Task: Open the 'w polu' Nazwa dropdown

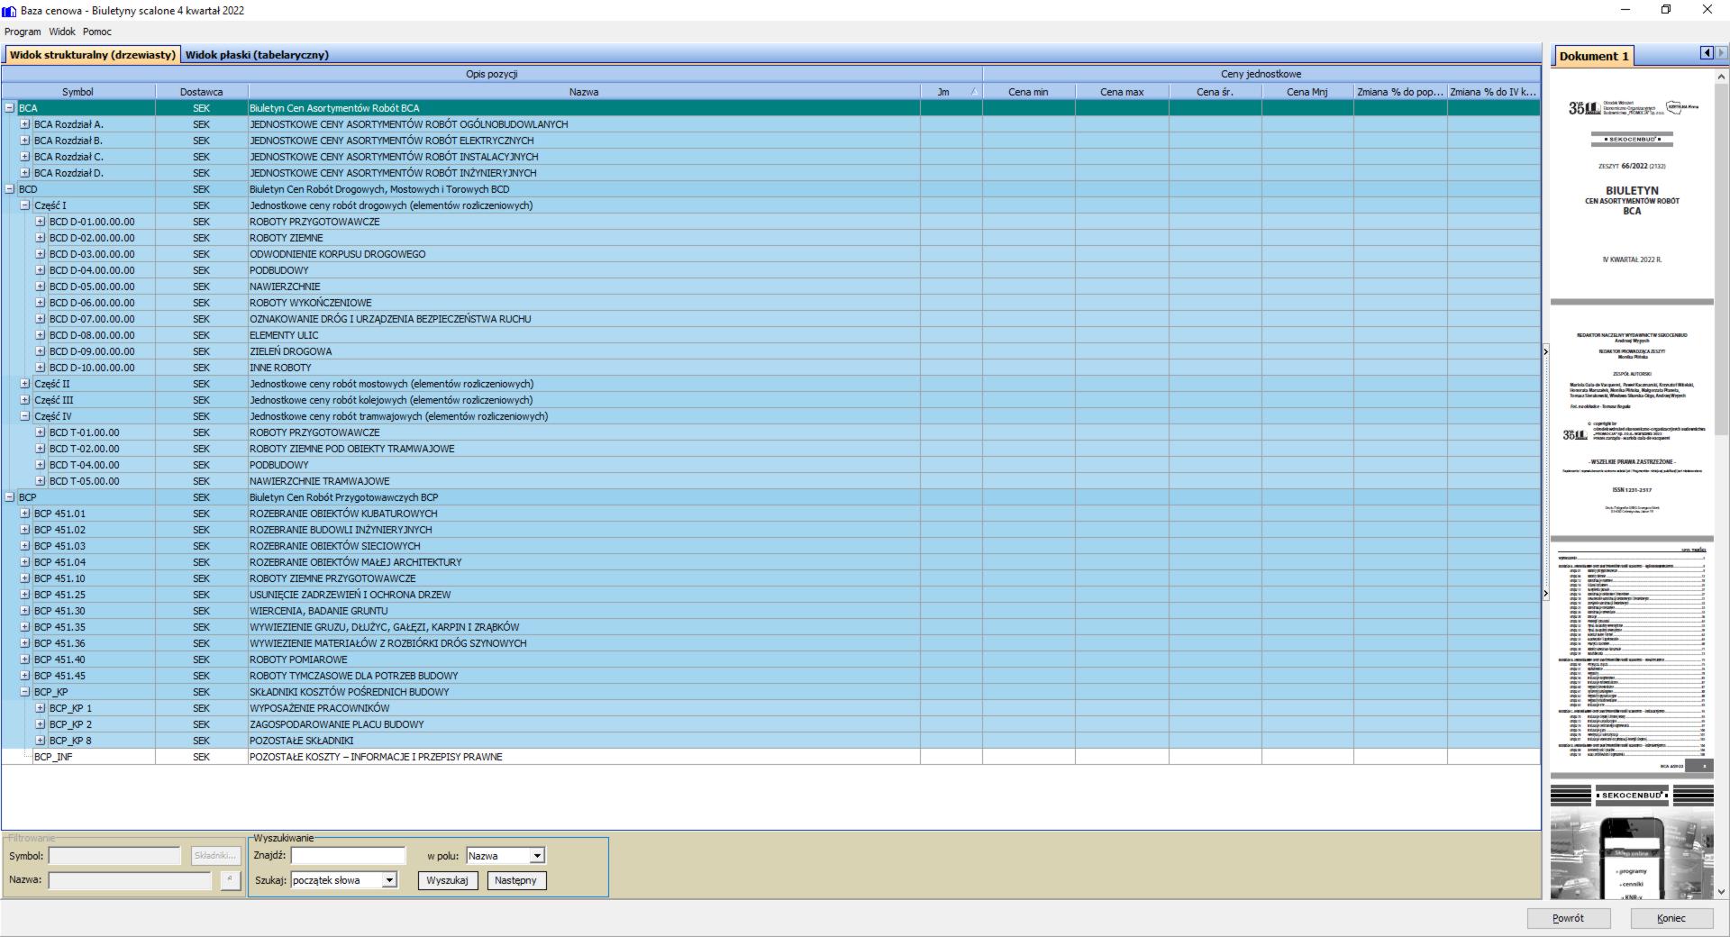Action: [537, 856]
